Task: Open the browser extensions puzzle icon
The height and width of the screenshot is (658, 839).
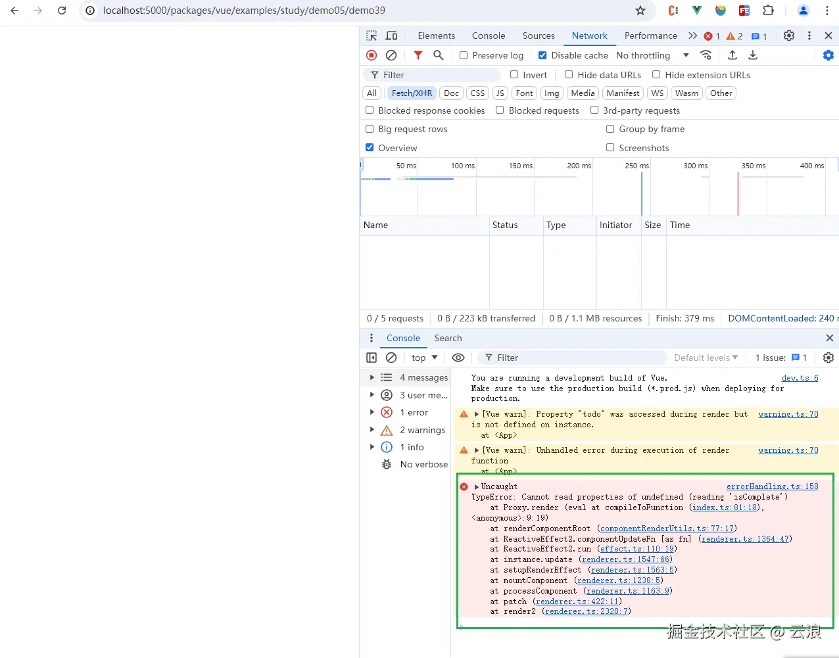Action: coord(768,11)
